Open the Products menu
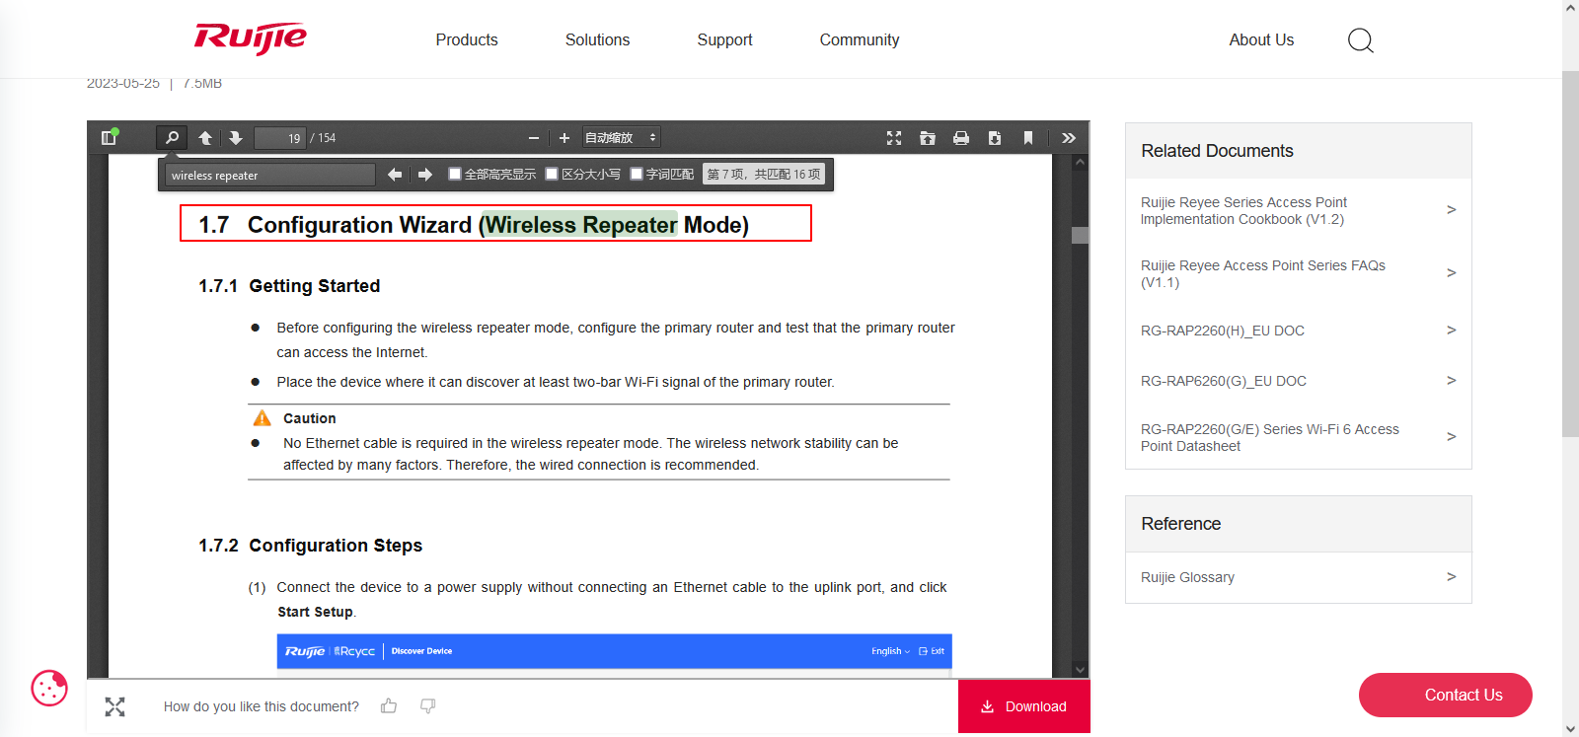Image resolution: width=1579 pixels, height=737 pixels. 467,40
